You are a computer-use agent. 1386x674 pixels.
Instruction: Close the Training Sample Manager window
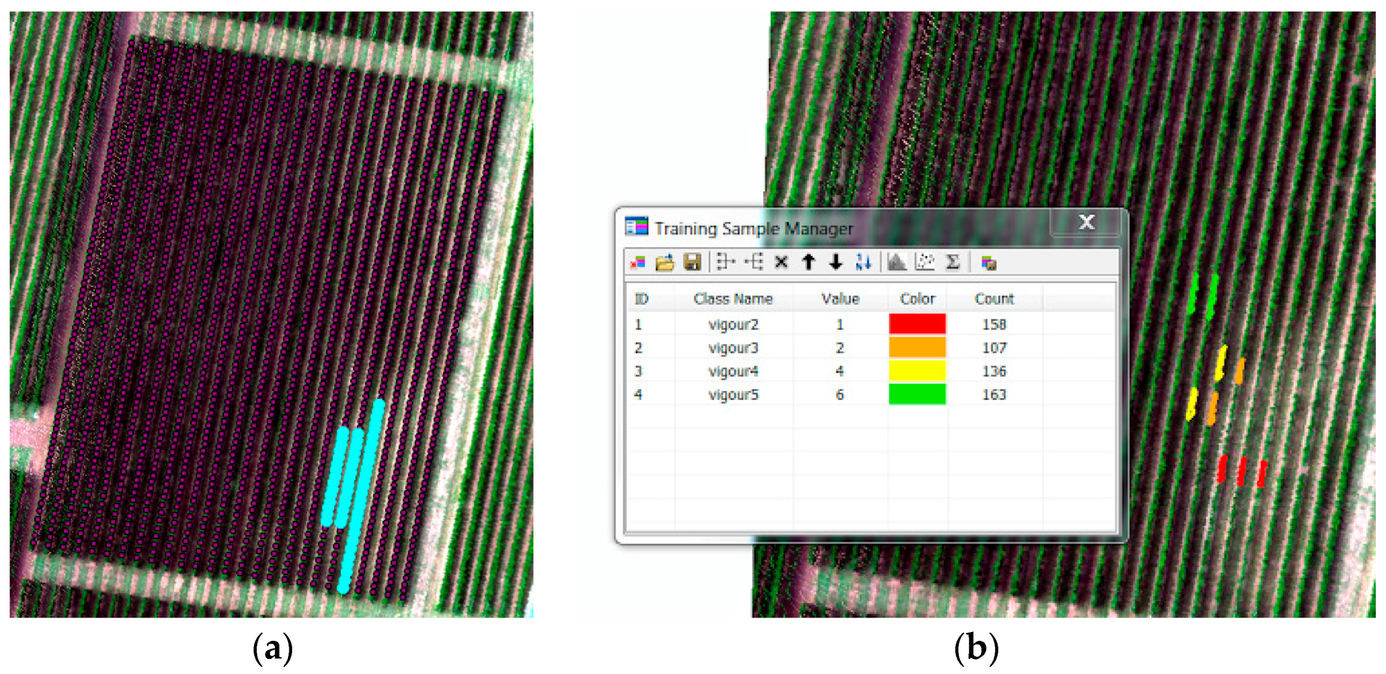tap(1086, 223)
